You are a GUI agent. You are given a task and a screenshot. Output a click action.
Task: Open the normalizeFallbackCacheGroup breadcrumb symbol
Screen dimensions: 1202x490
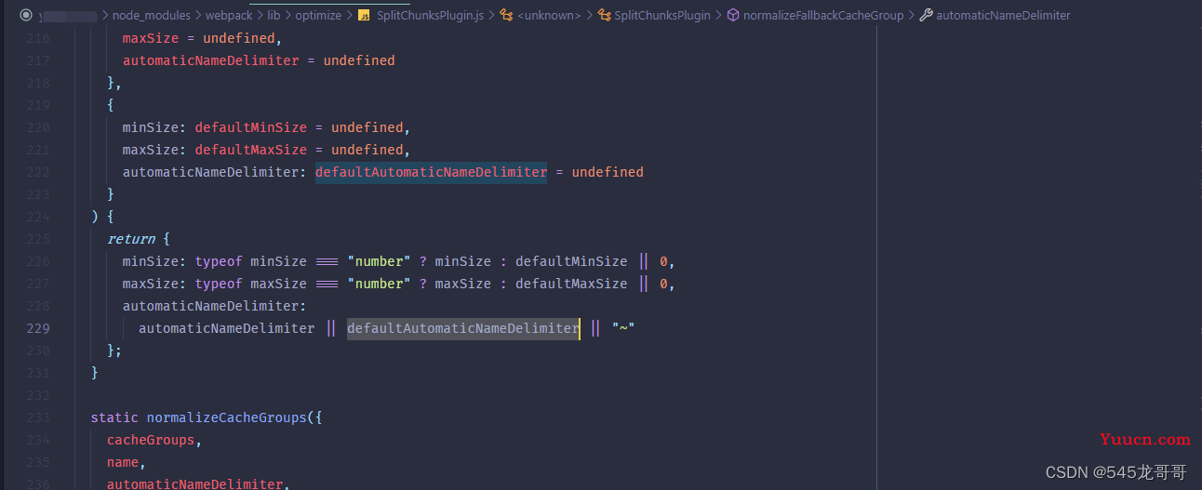click(823, 15)
